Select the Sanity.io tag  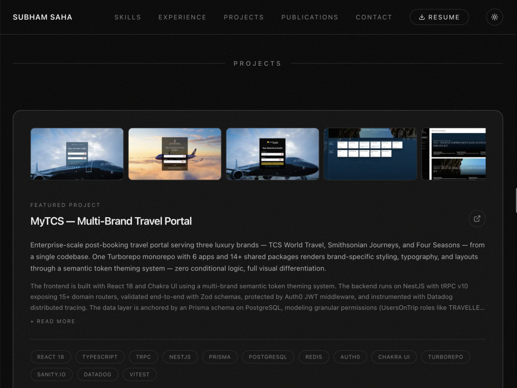click(x=51, y=375)
